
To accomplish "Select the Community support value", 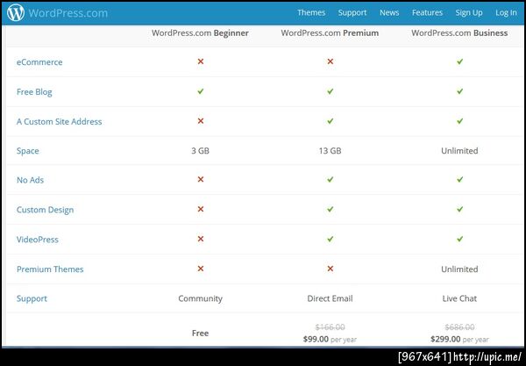I will click(200, 298).
